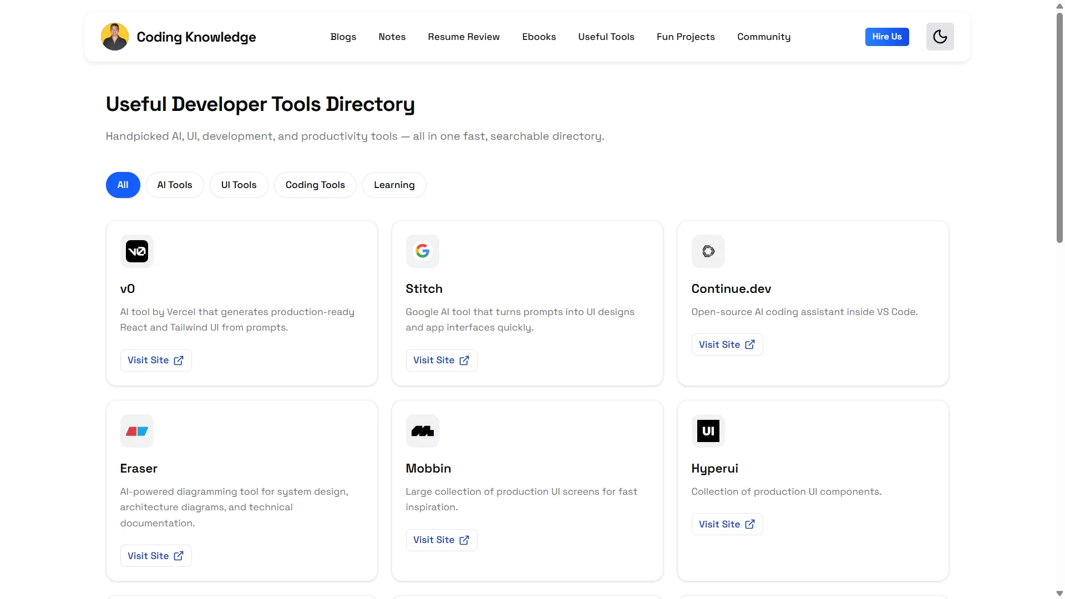This screenshot has height=599, width=1065.
Task: Go to Resume Review
Action: 464,37
